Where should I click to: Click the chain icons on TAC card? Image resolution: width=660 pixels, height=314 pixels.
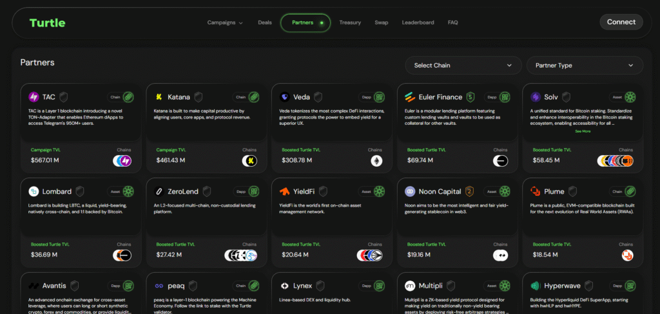coord(122,161)
